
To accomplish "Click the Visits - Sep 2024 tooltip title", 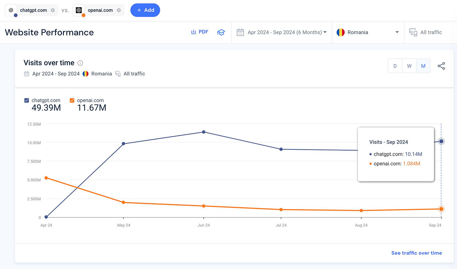I will pos(389,142).
